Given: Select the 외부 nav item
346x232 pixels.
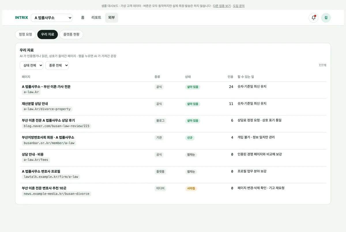Looking at the screenshot, I should click(x=112, y=18).
